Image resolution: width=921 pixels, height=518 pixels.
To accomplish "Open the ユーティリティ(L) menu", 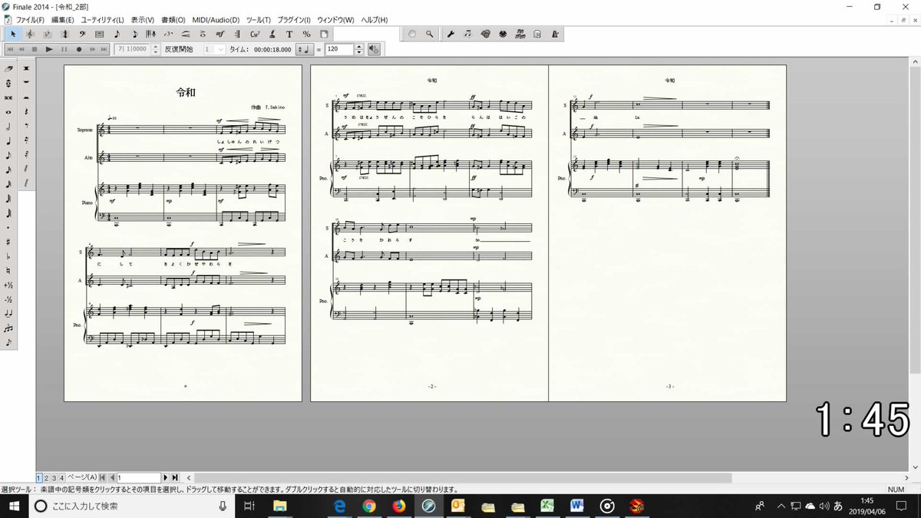I will [103, 19].
